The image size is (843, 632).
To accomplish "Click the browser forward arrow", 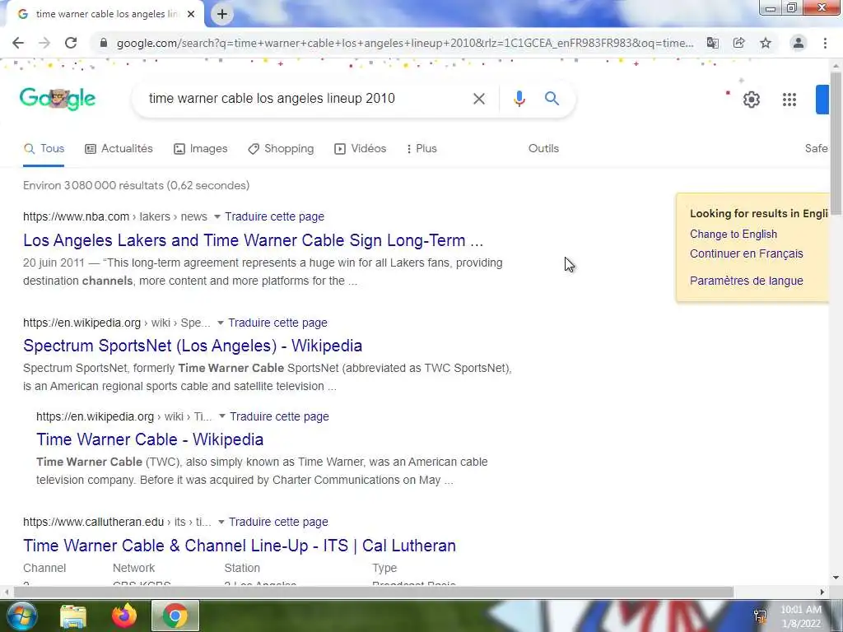I will coord(44,43).
